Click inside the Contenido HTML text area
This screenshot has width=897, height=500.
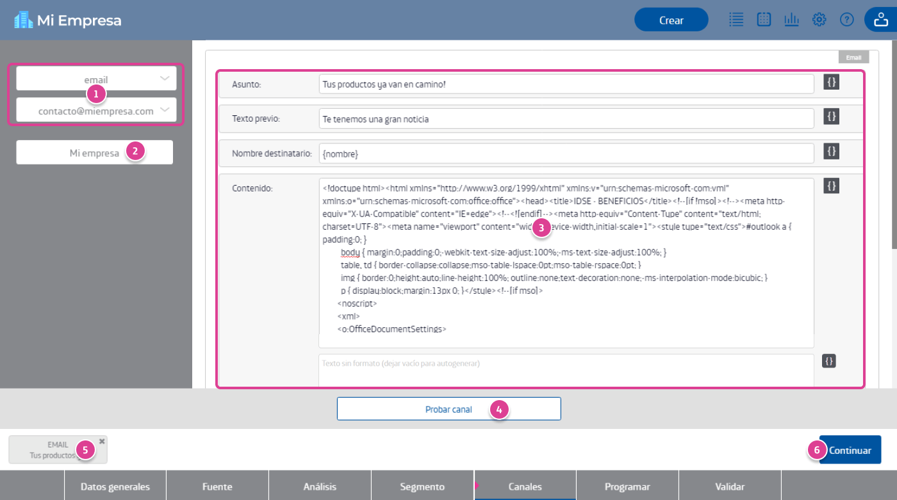566,262
